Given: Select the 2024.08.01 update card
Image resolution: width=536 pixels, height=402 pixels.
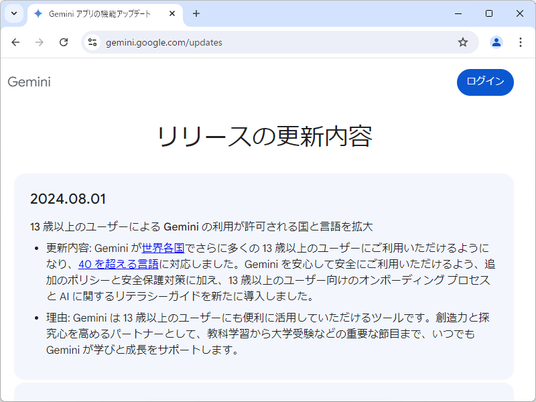Looking at the screenshot, I should 268,276.
